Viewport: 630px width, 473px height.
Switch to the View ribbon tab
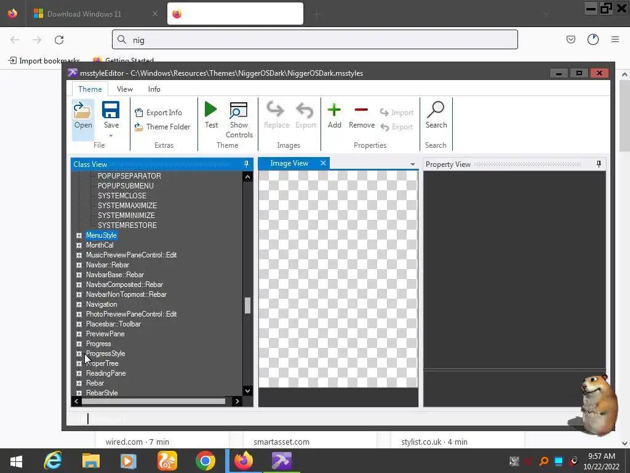coord(124,89)
